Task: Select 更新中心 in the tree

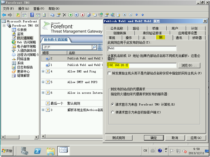Action: pyautogui.click(x=23, y=71)
